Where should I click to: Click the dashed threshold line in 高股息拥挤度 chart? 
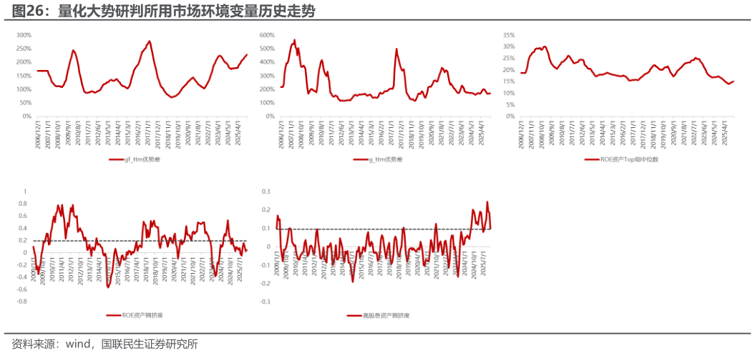(x=358, y=229)
